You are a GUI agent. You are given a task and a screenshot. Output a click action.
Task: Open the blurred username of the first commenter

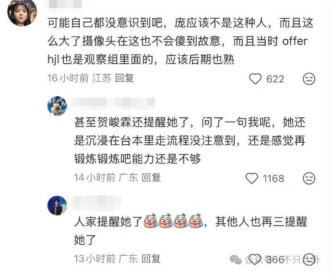click(x=65, y=4)
